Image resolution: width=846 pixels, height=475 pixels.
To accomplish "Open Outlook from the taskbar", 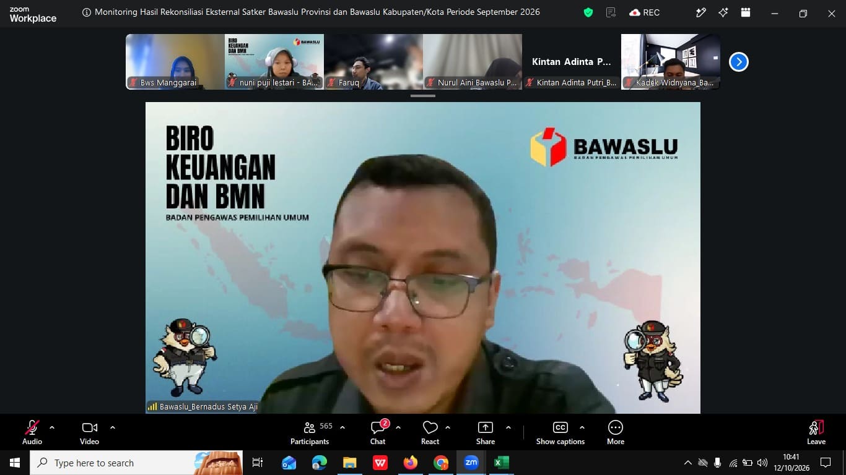I will pos(289,463).
